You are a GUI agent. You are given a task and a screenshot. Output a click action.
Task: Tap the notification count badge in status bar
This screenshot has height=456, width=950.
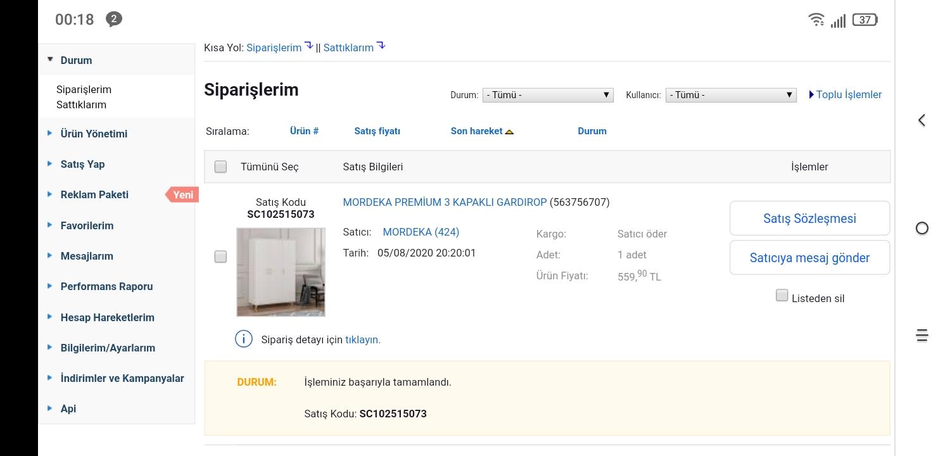tap(114, 19)
